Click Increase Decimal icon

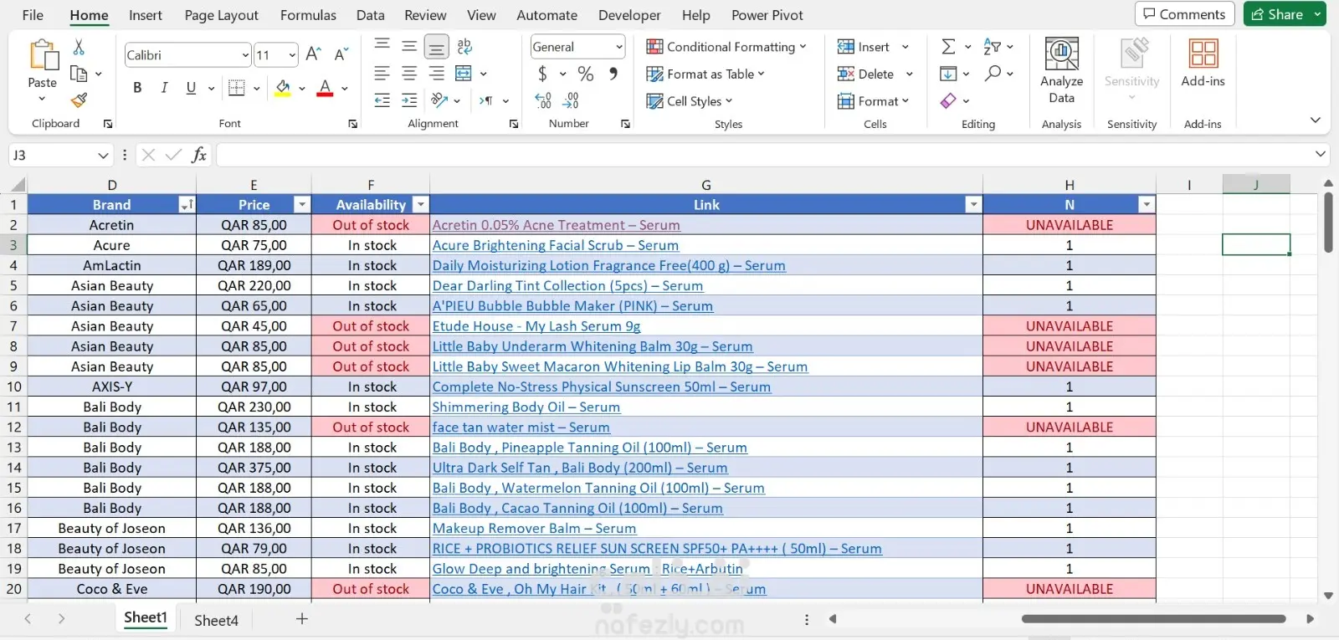click(x=543, y=100)
